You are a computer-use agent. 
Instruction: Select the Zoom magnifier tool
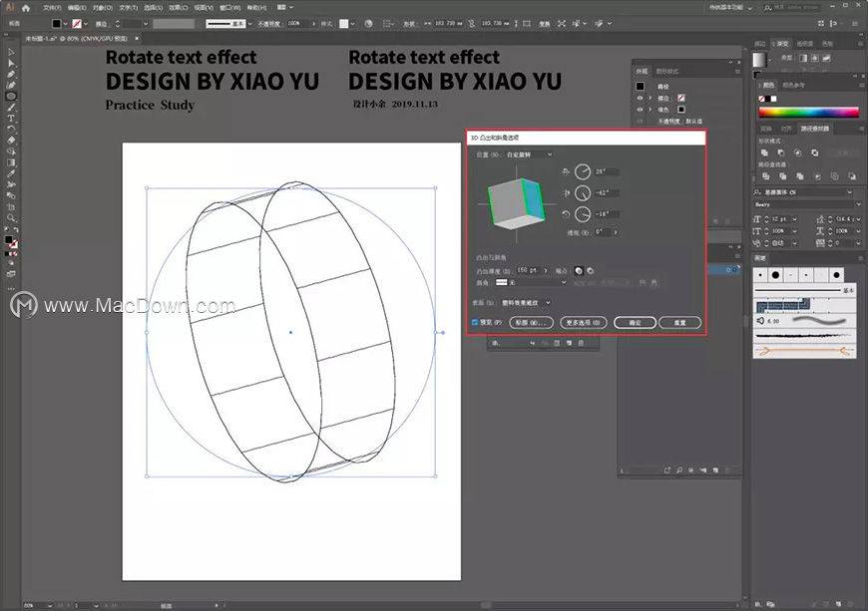[x=11, y=218]
